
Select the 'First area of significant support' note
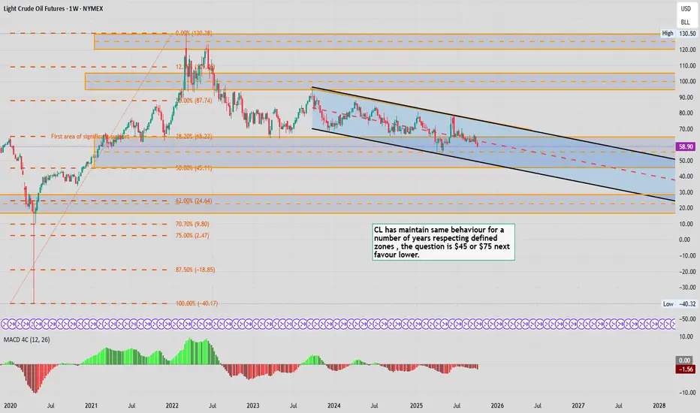(x=89, y=136)
